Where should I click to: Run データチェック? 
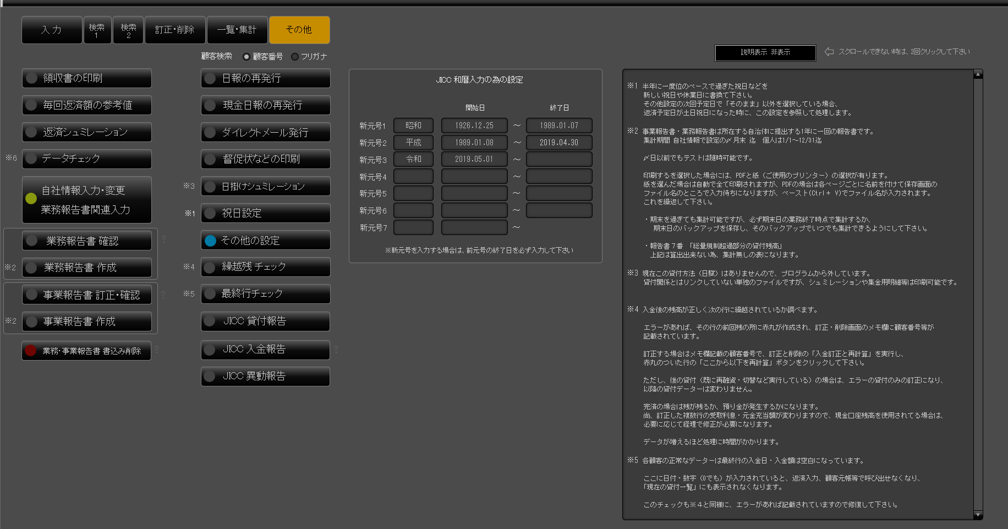coord(87,159)
